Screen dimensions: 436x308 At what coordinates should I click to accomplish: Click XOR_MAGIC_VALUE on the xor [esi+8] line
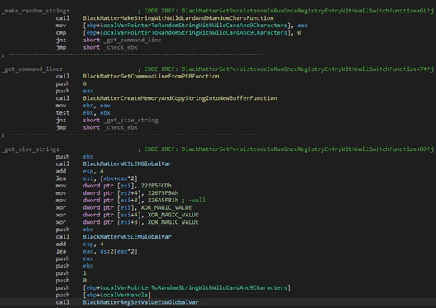173,222
